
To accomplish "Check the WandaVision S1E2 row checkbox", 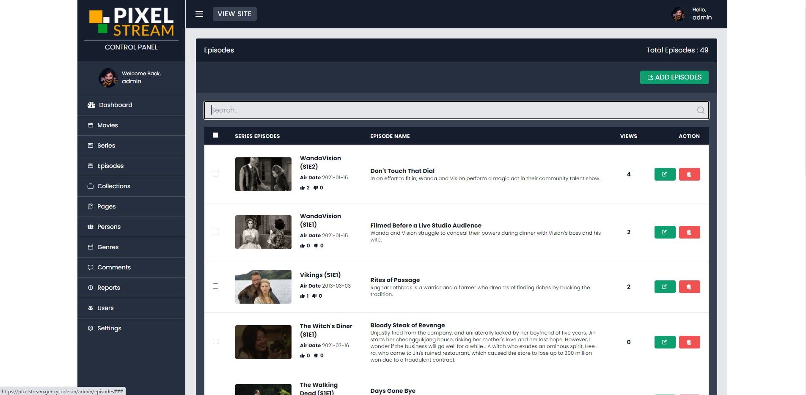I will point(215,174).
